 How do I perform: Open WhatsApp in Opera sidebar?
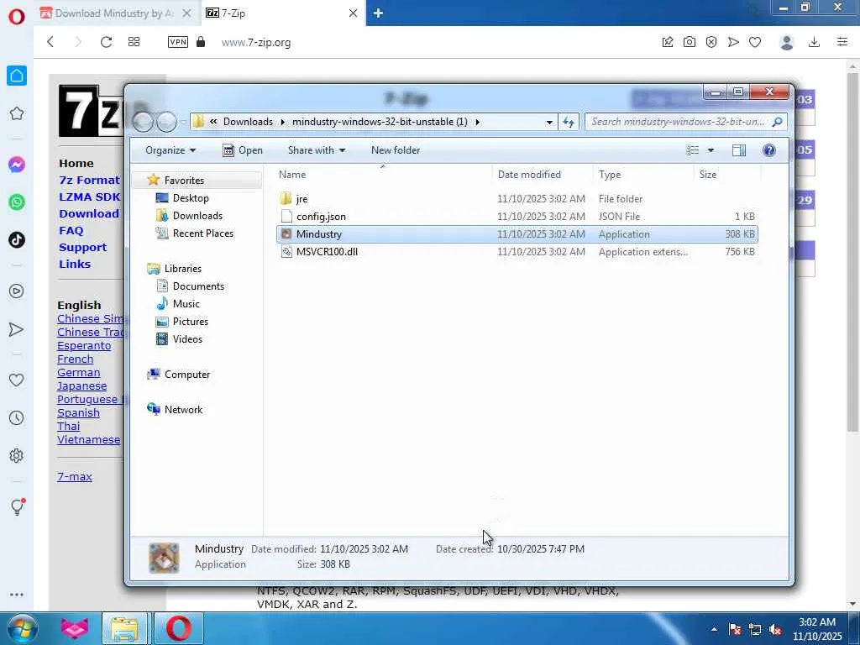(x=17, y=202)
